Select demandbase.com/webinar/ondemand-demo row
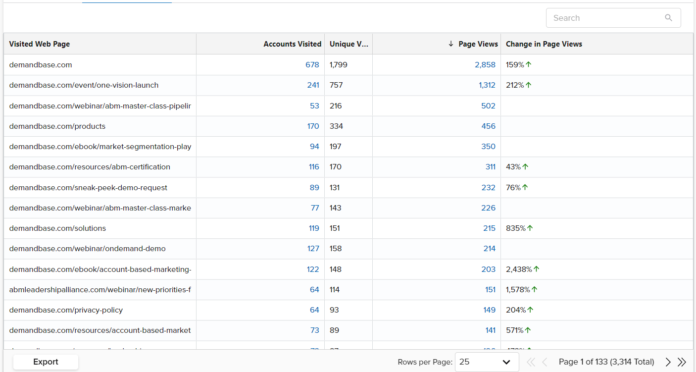The height and width of the screenshot is (372, 696). click(87, 249)
